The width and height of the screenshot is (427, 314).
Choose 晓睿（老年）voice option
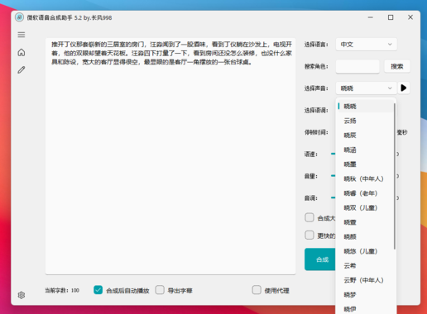(x=365, y=193)
